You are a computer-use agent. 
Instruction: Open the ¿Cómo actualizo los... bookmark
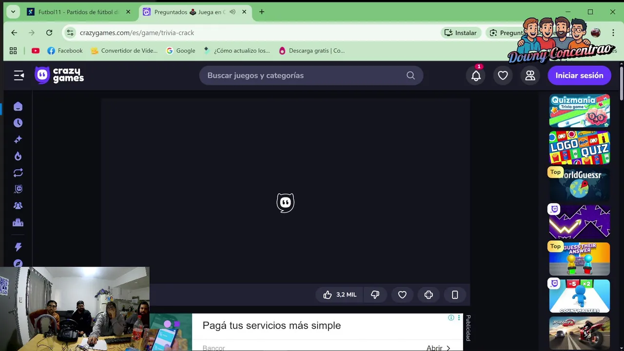click(236, 51)
